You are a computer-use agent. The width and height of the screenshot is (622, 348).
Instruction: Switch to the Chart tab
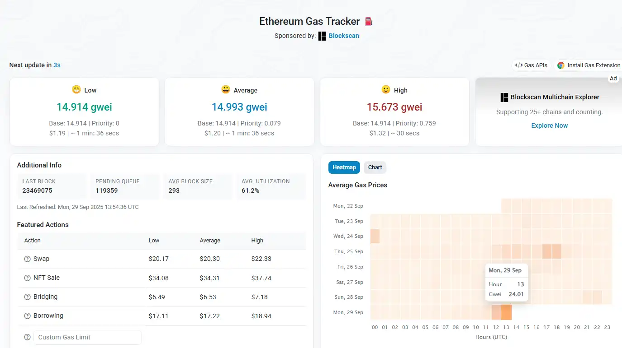[375, 167]
